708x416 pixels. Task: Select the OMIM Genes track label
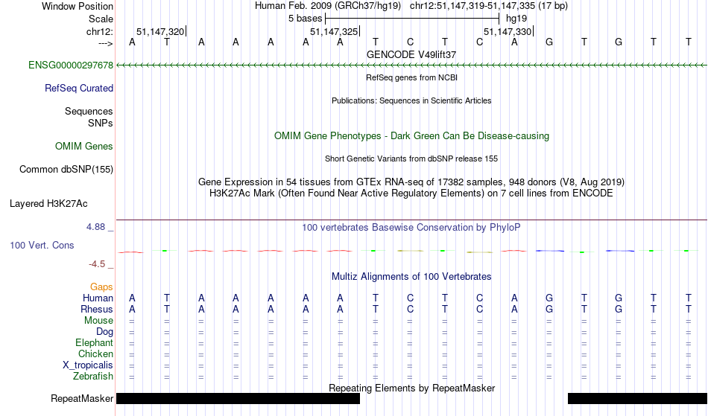84,146
